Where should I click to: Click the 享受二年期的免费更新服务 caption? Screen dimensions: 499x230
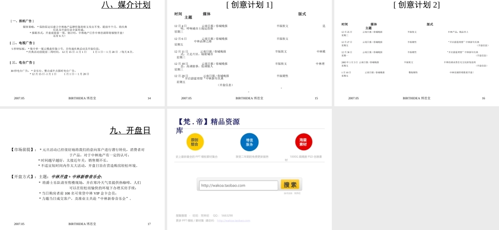(252, 157)
